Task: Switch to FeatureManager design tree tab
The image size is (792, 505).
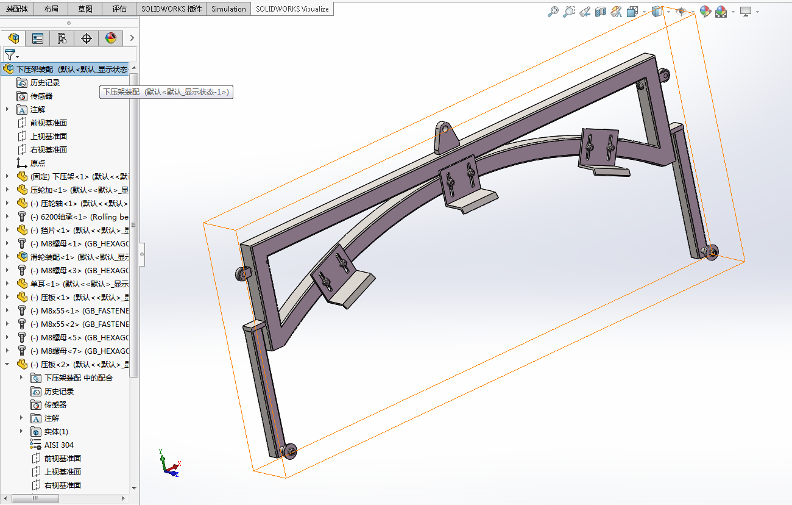Action: (x=13, y=38)
